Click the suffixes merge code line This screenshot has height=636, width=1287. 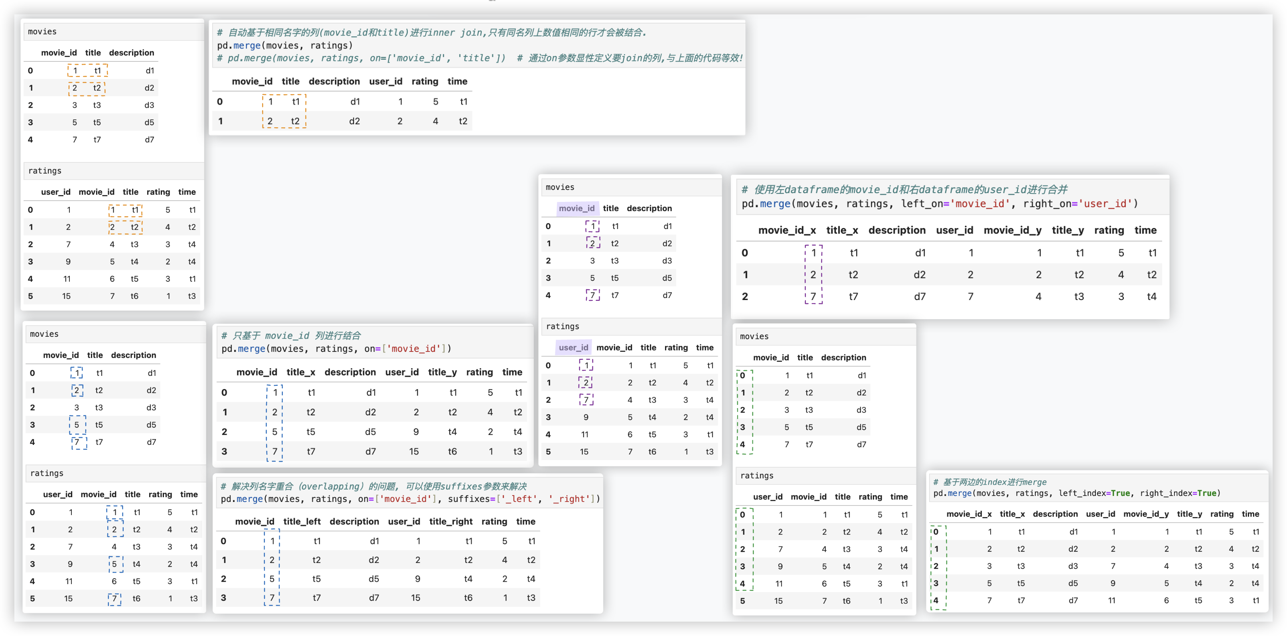[x=410, y=499]
